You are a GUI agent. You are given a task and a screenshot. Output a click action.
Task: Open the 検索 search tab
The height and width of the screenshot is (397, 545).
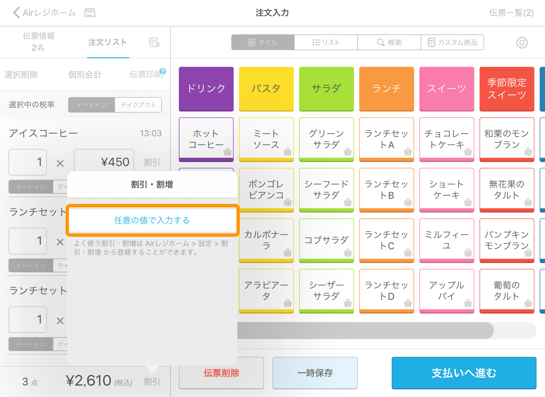[389, 43]
